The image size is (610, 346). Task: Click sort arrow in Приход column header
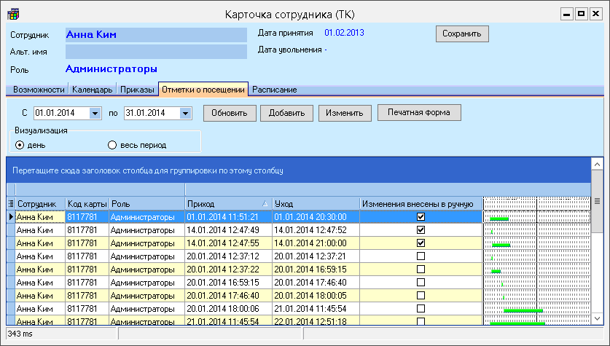point(265,203)
